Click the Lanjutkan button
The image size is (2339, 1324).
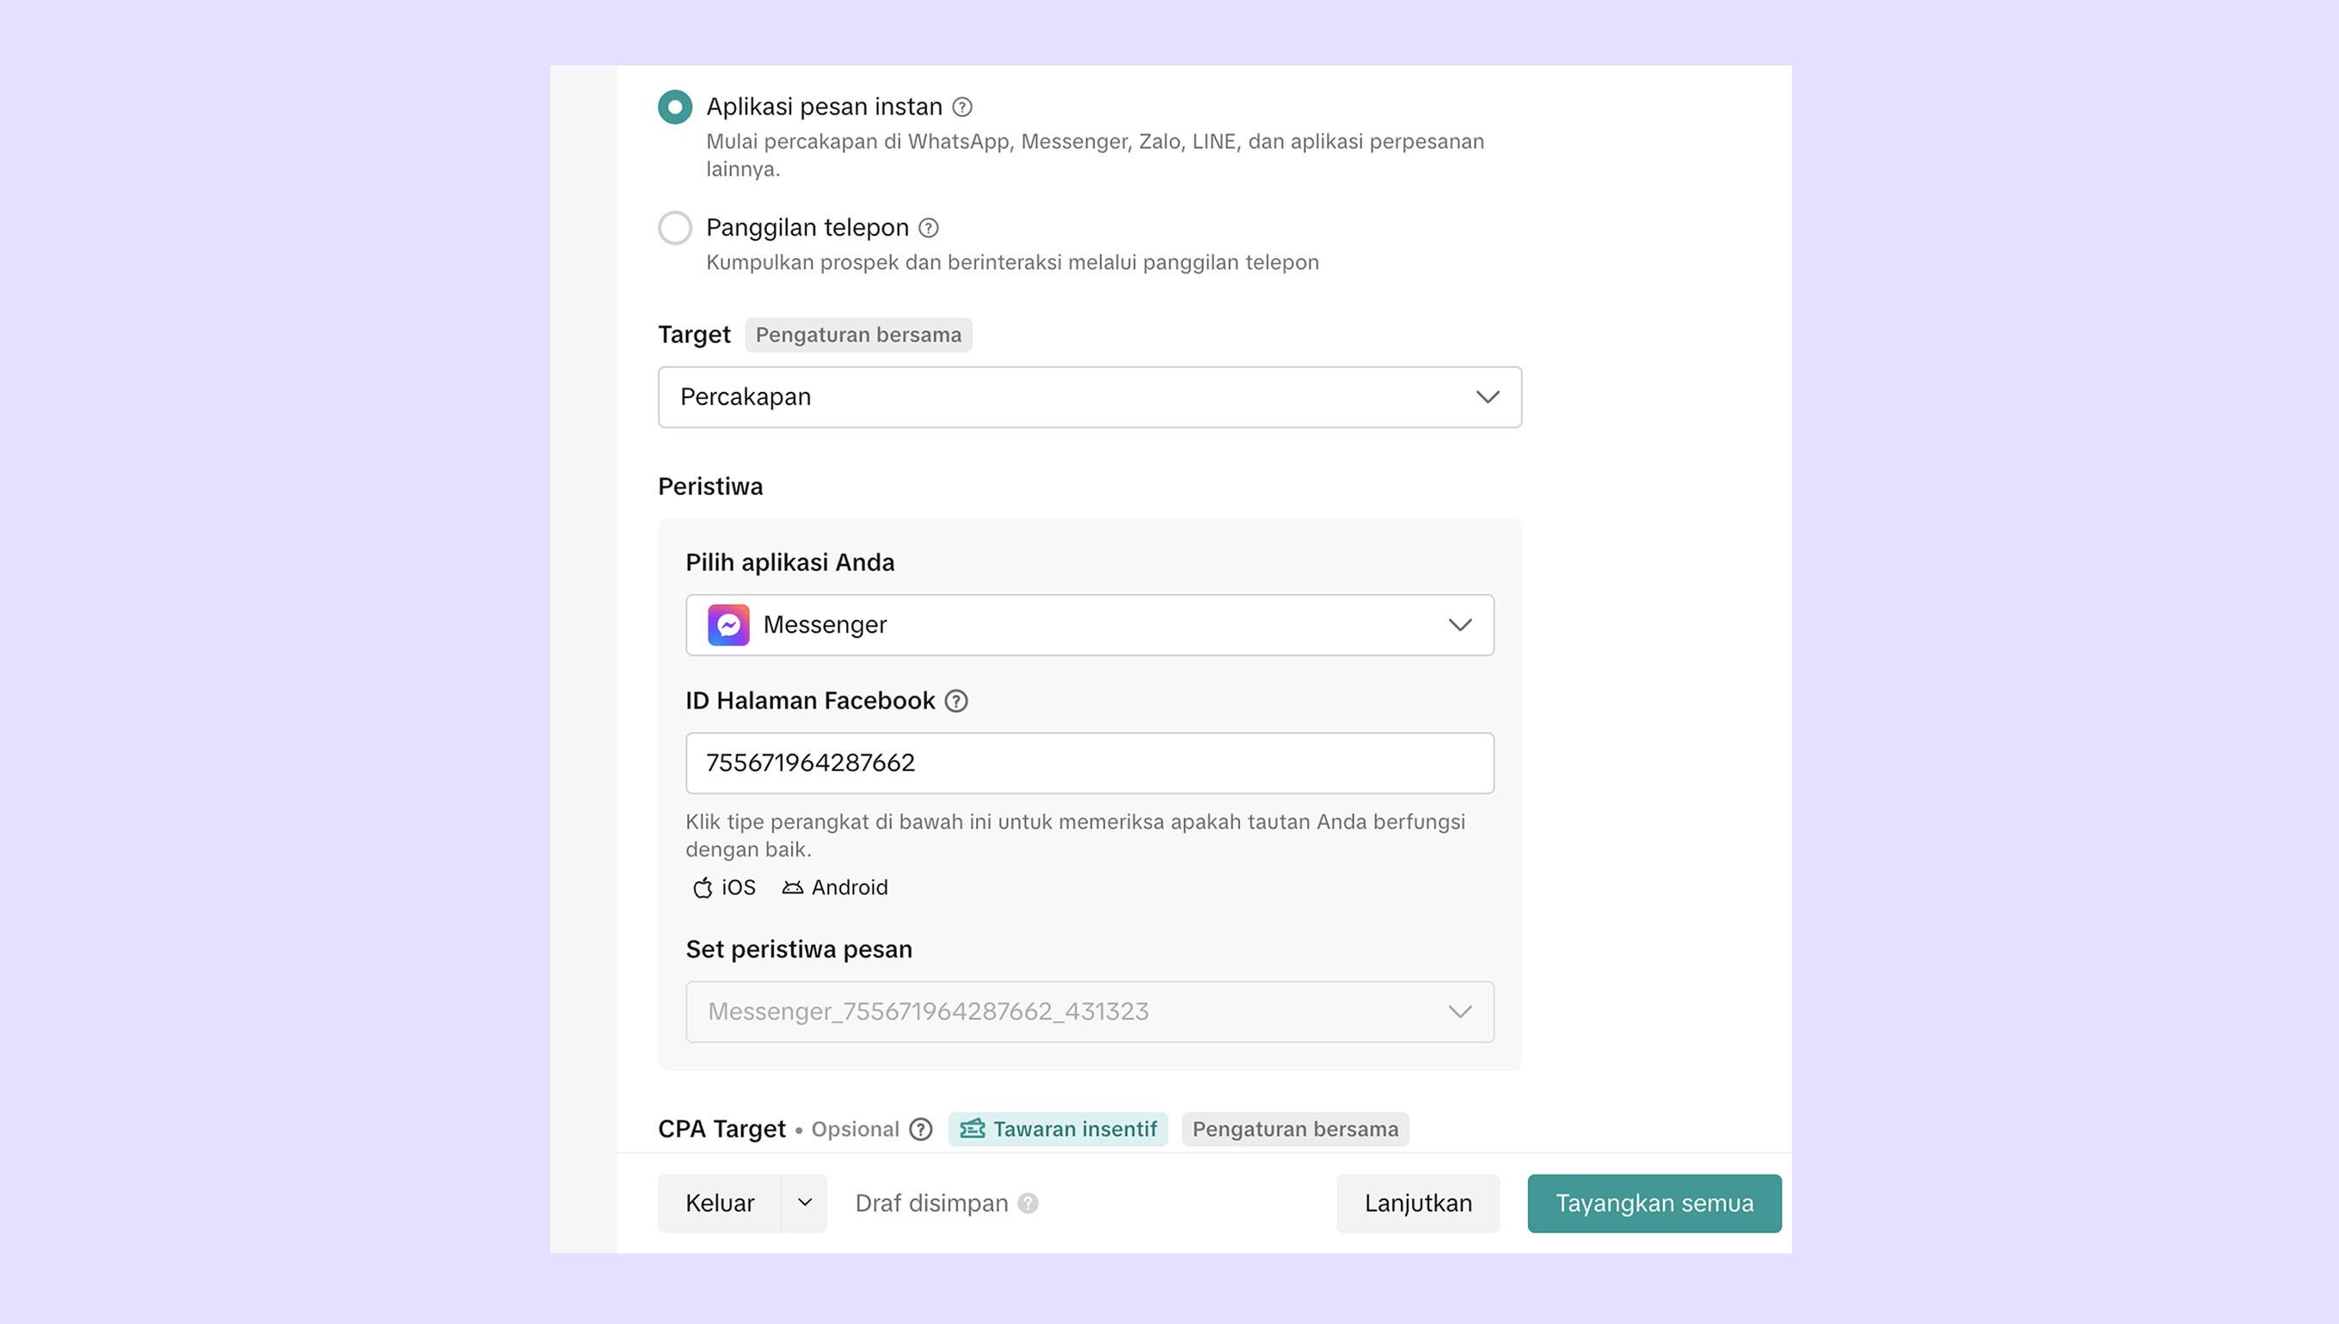click(x=1418, y=1203)
